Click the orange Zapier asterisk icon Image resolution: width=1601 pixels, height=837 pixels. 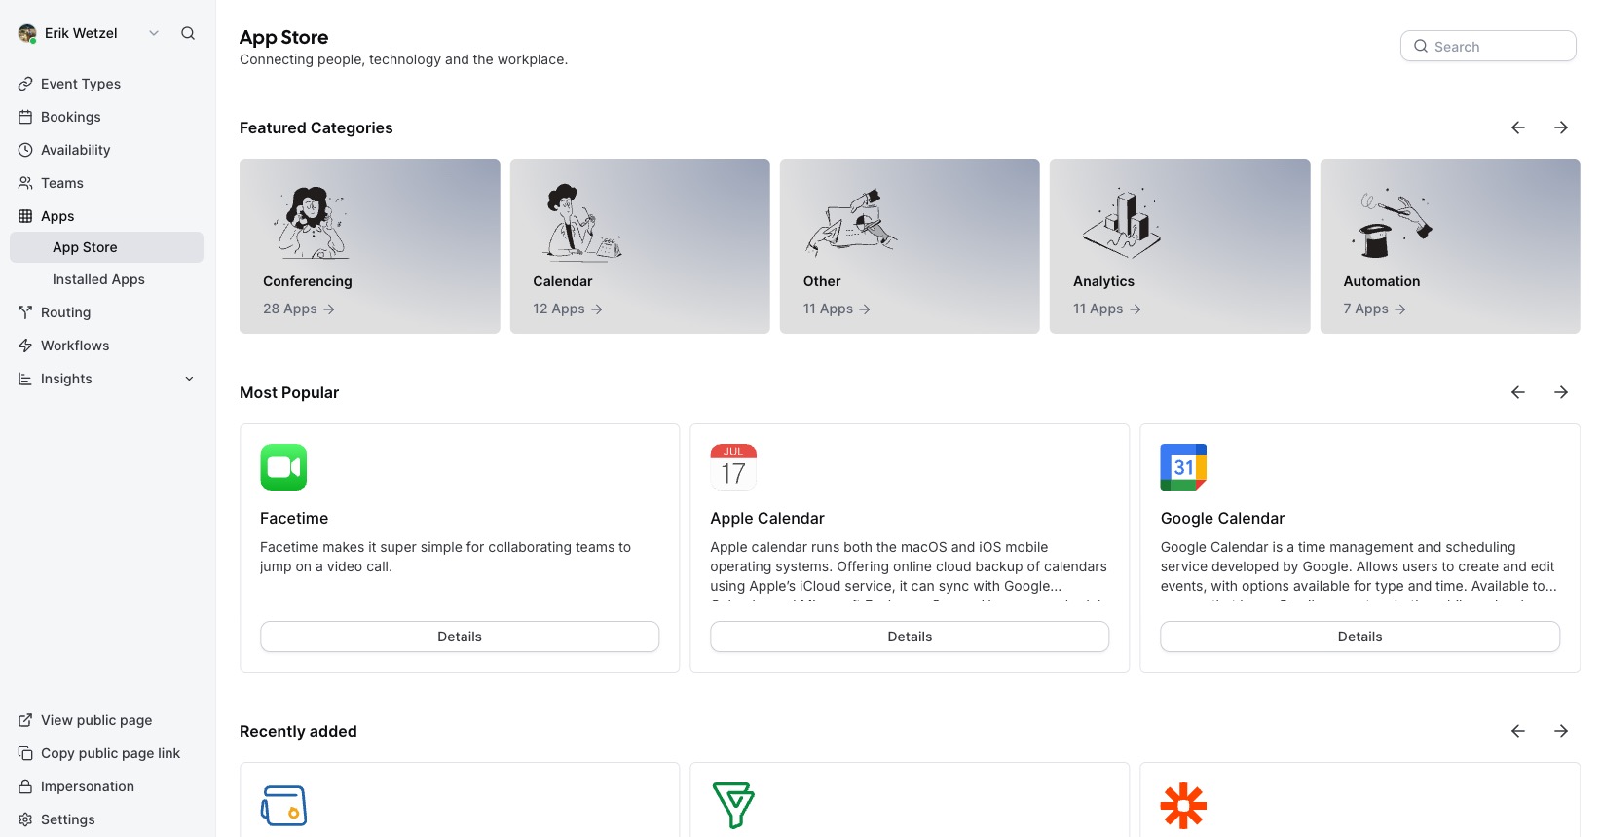tap(1183, 806)
